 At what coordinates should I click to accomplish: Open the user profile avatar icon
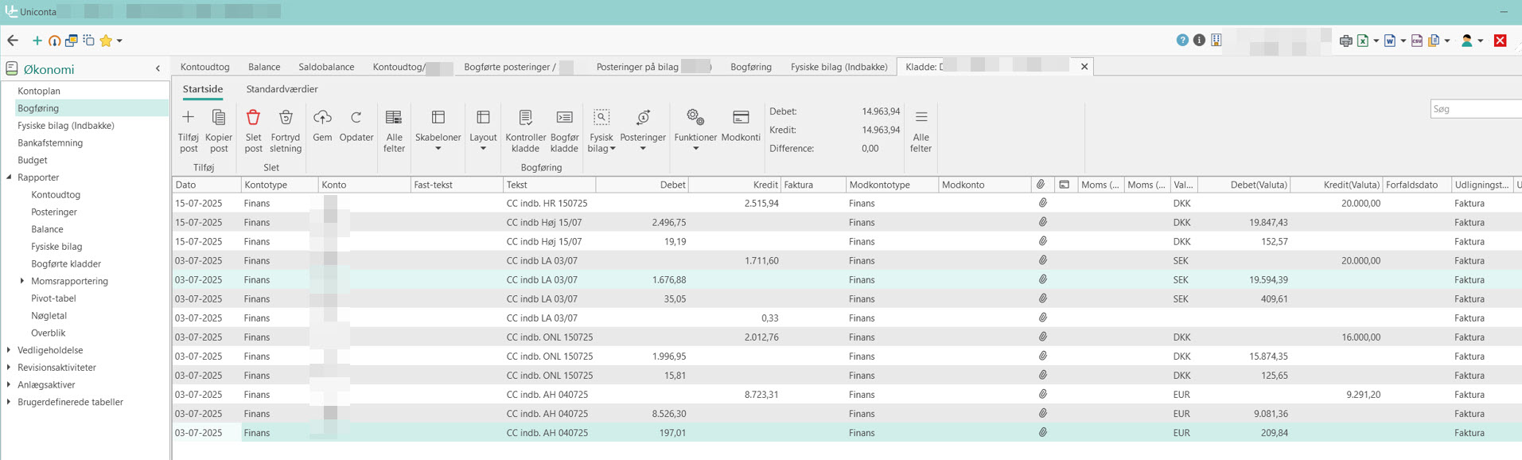(1466, 41)
